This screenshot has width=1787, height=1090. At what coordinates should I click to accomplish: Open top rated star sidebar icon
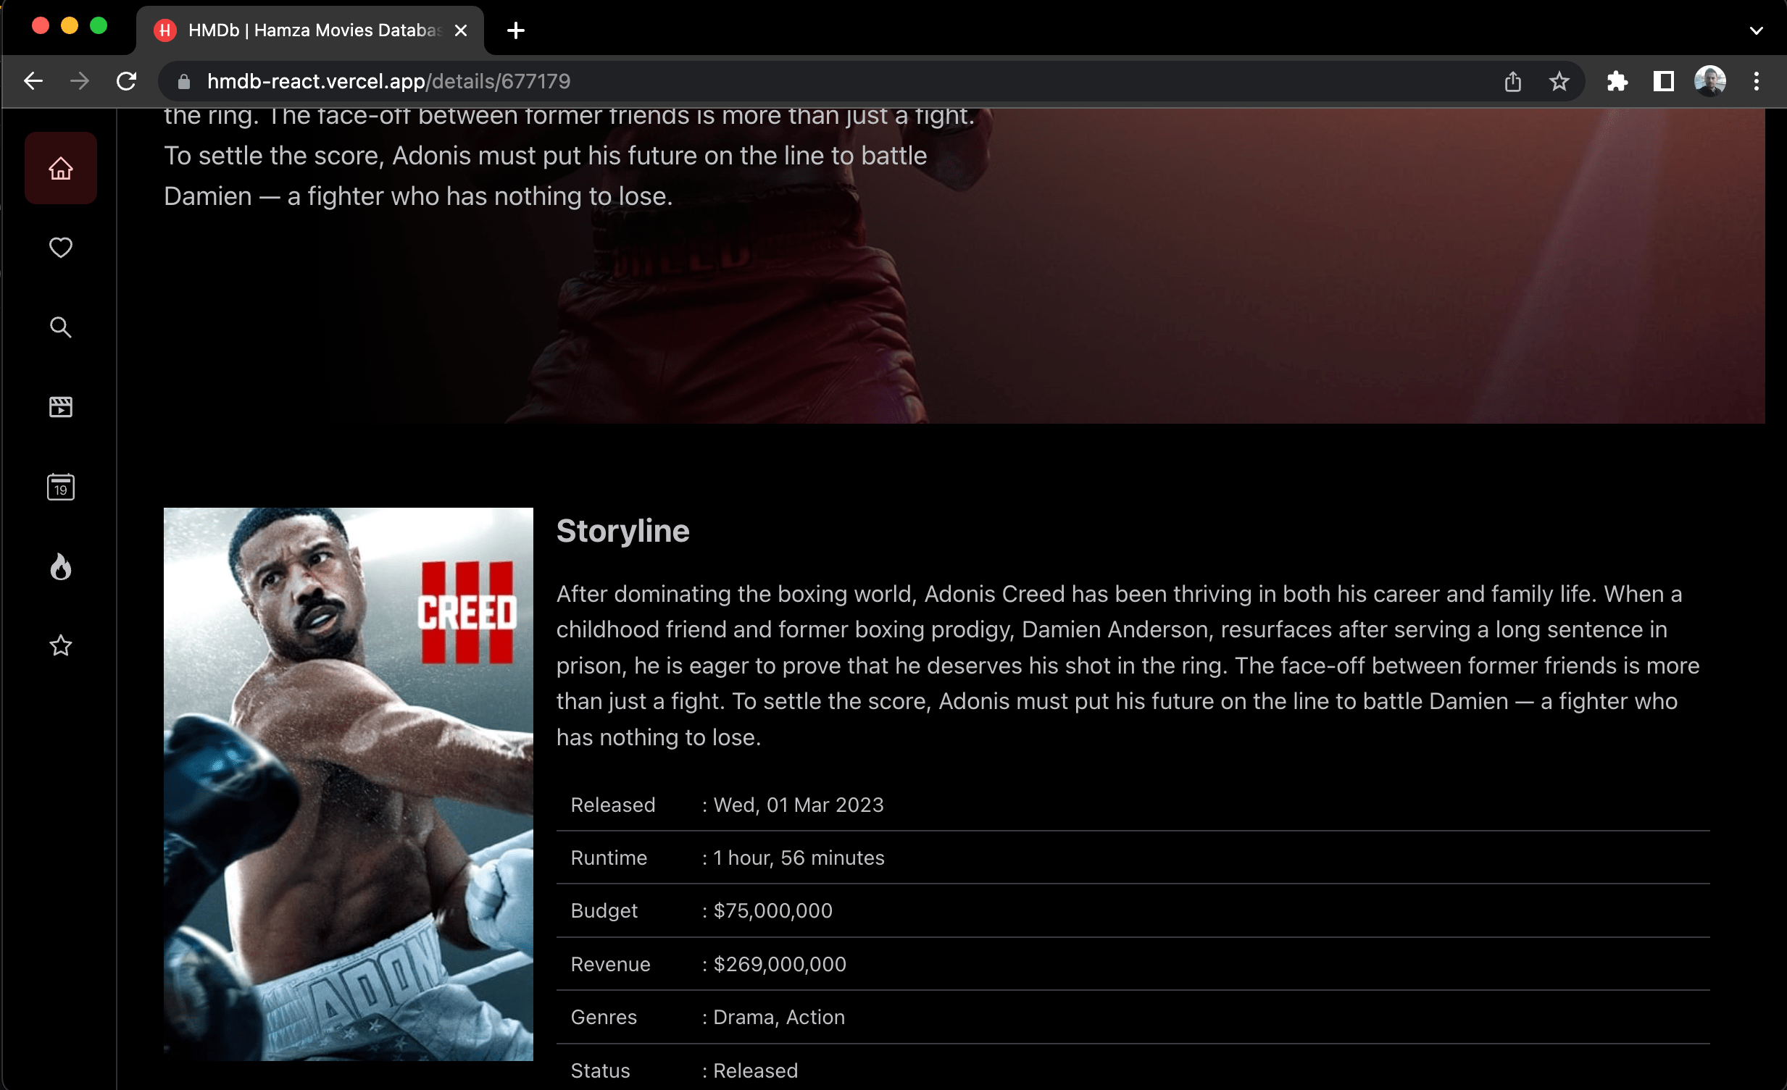(61, 645)
